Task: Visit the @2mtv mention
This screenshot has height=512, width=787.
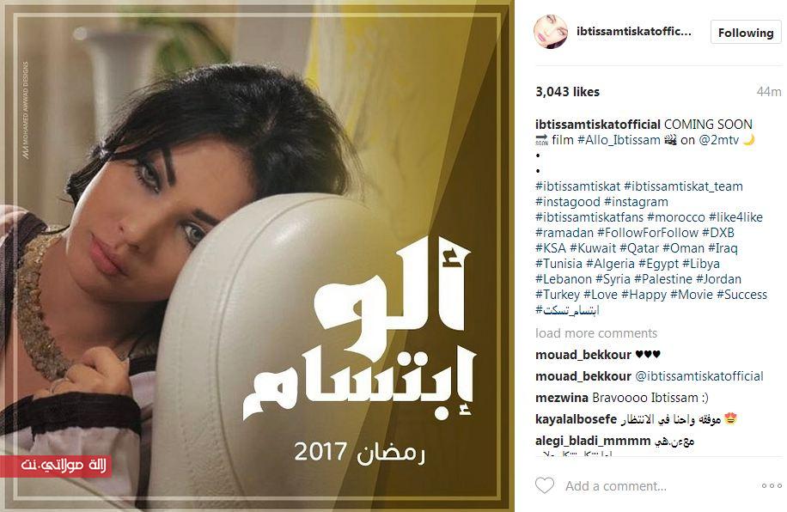Action: (x=719, y=139)
